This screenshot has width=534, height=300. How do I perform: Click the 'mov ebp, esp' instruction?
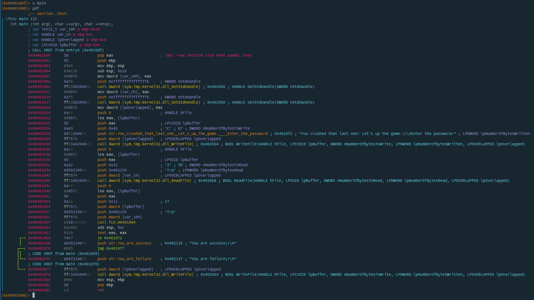coord(111,66)
